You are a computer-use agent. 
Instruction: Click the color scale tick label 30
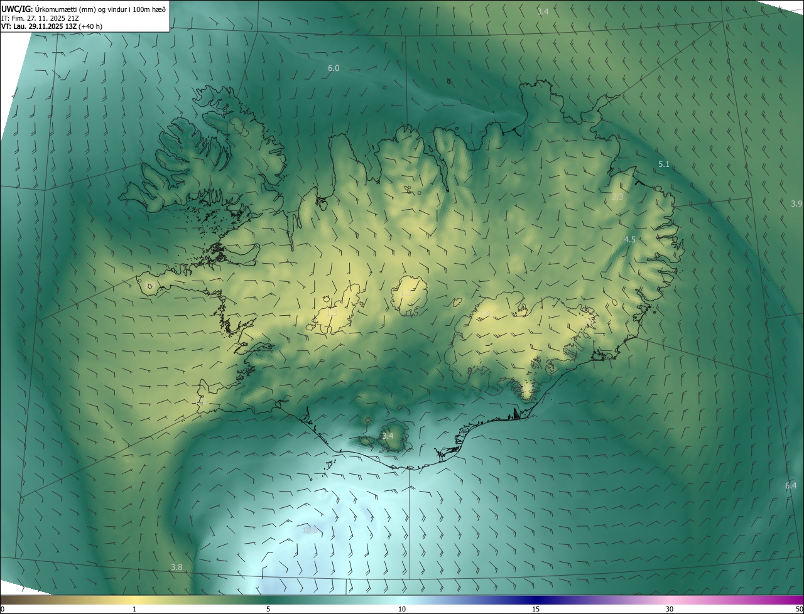click(x=670, y=609)
